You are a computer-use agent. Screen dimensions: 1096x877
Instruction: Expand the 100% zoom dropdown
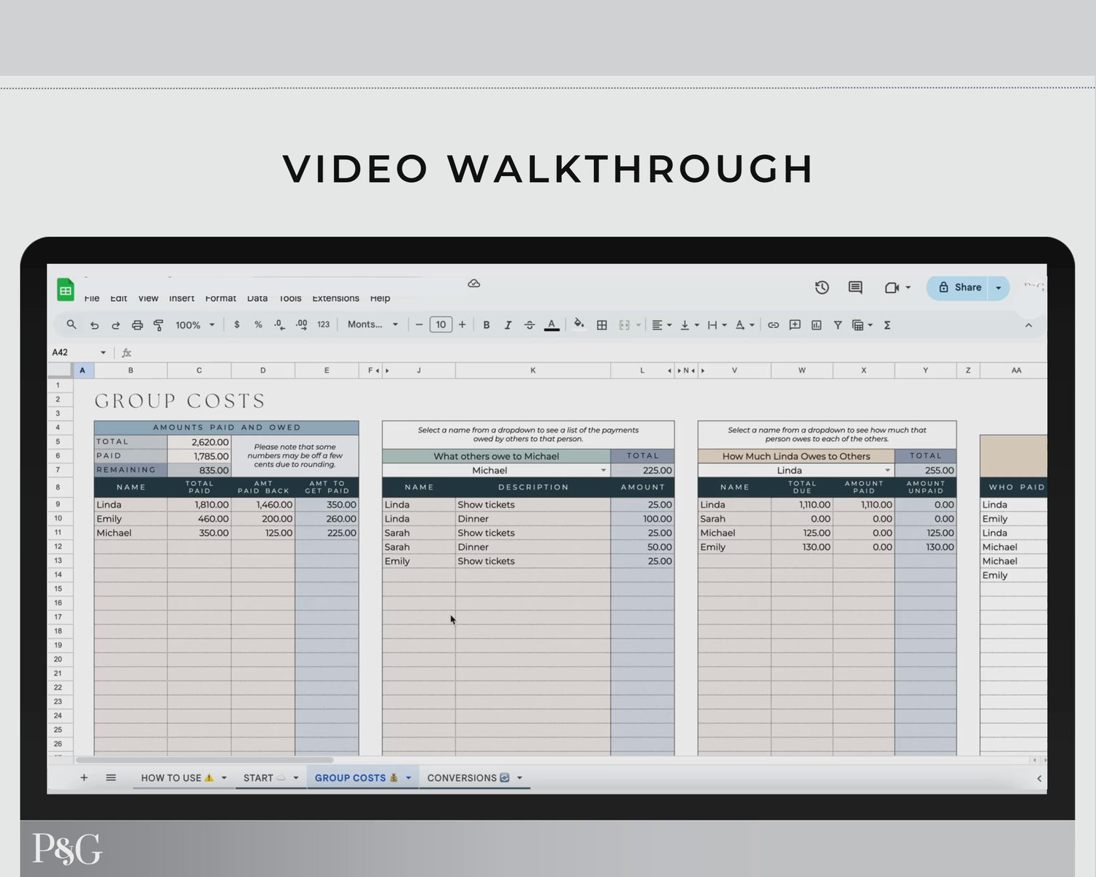(x=195, y=325)
